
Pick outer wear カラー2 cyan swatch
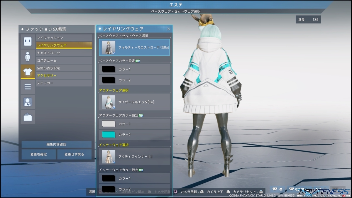pyautogui.click(x=108, y=135)
